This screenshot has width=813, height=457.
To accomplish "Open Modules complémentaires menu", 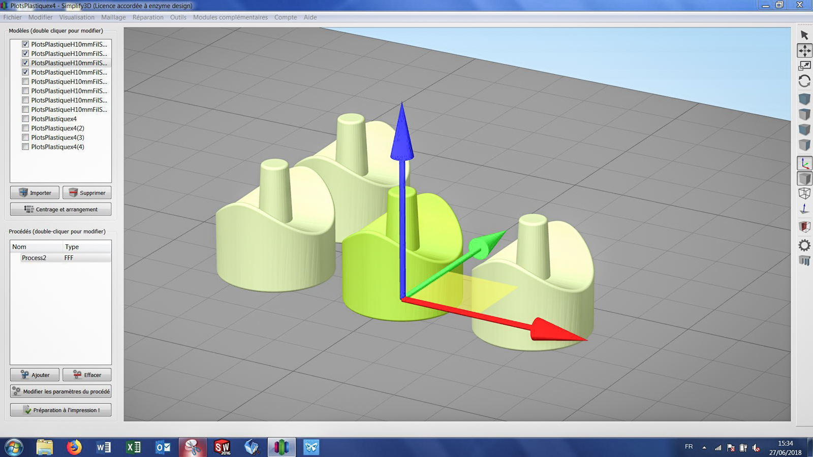I will pos(230,17).
